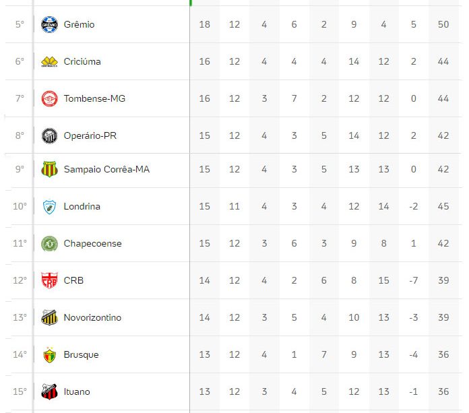Viewport: 469px width, 413px height.
Task: Click the Criciúma team crest
Action: 49,61
